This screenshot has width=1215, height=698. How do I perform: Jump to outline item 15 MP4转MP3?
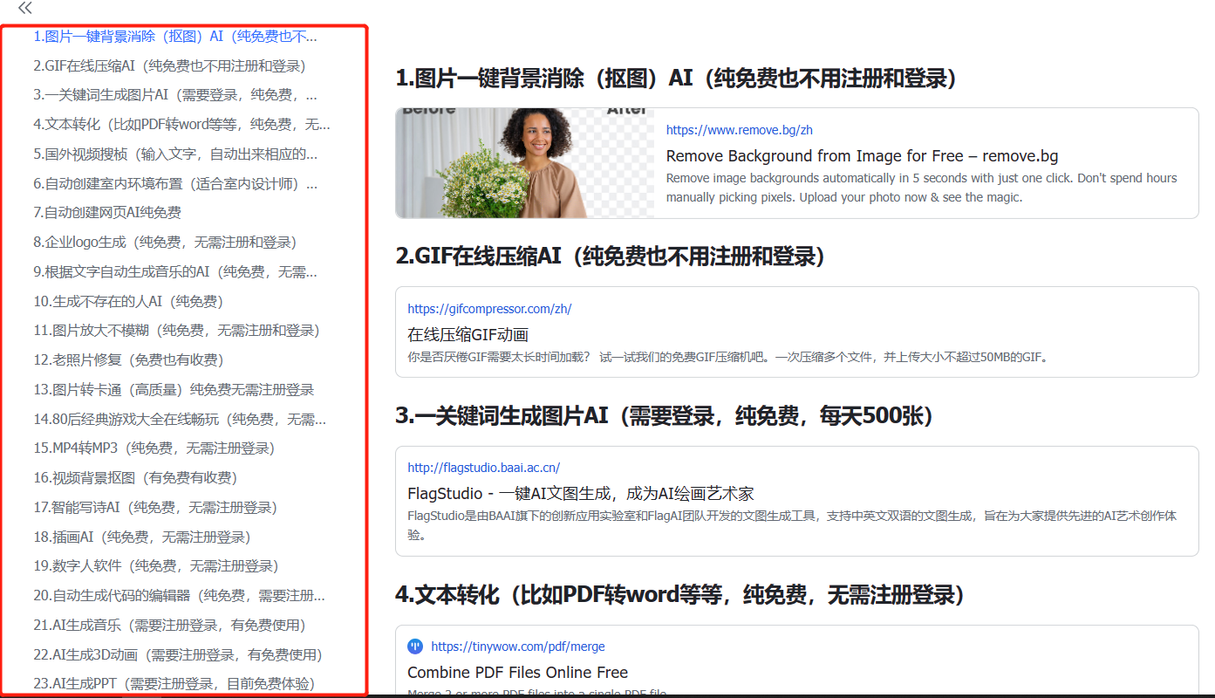point(154,448)
